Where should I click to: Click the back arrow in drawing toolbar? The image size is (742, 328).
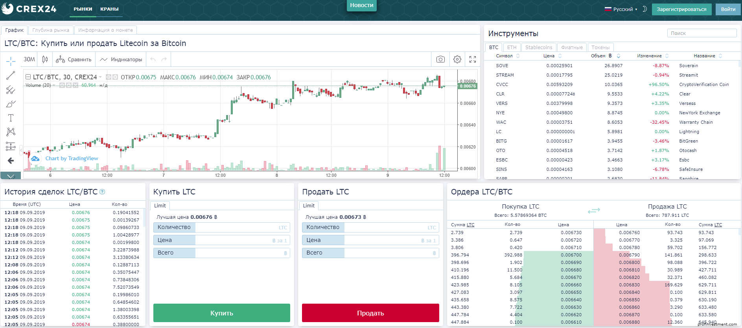(11, 161)
